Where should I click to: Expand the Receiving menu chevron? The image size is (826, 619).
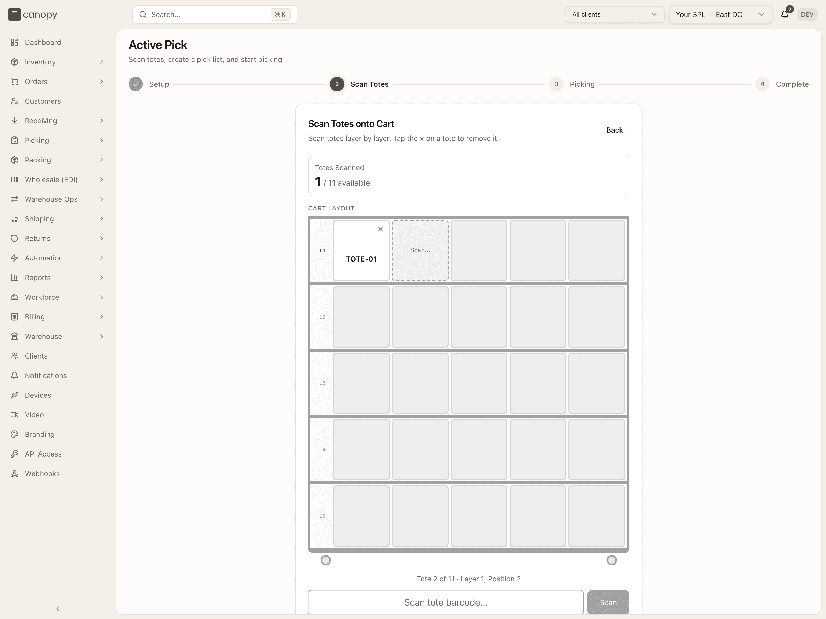pyautogui.click(x=101, y=121)
